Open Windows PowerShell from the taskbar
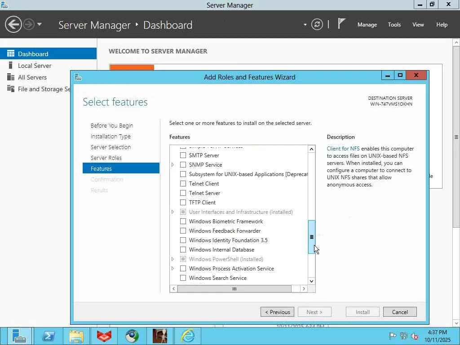460x345 pixels. [x=49, y=336]
